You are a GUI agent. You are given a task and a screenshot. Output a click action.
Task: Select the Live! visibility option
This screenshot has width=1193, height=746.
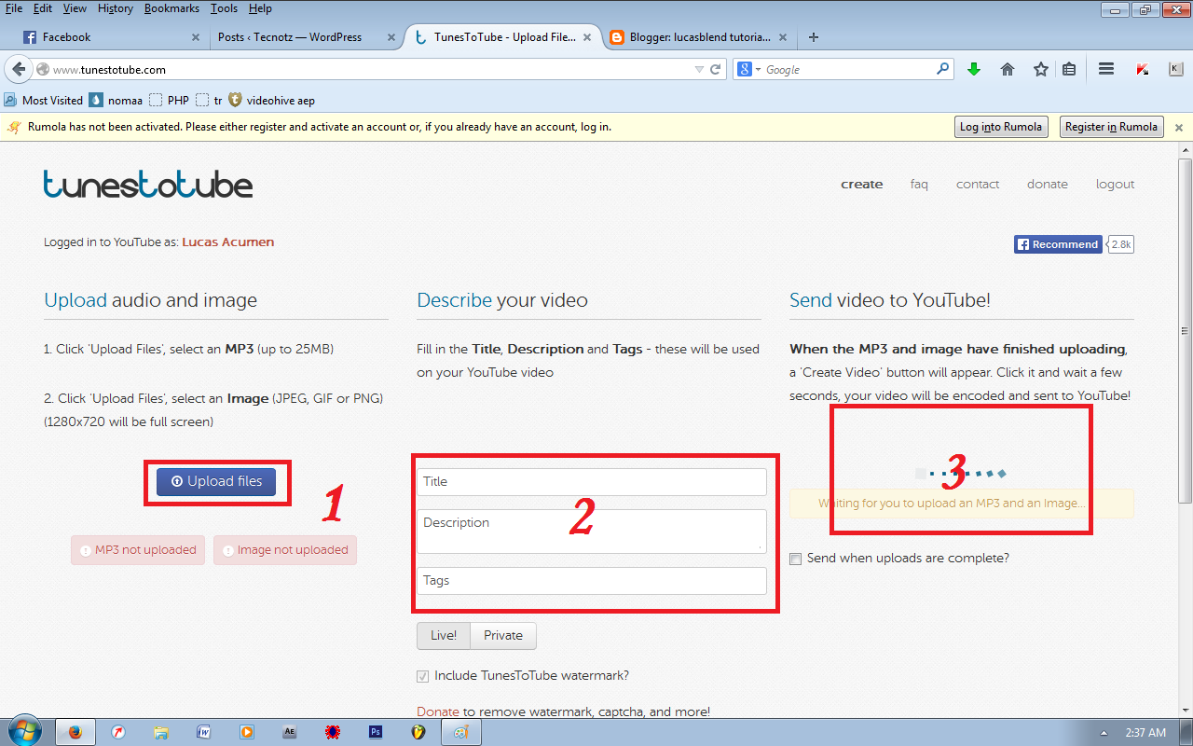tap(444, 635)
